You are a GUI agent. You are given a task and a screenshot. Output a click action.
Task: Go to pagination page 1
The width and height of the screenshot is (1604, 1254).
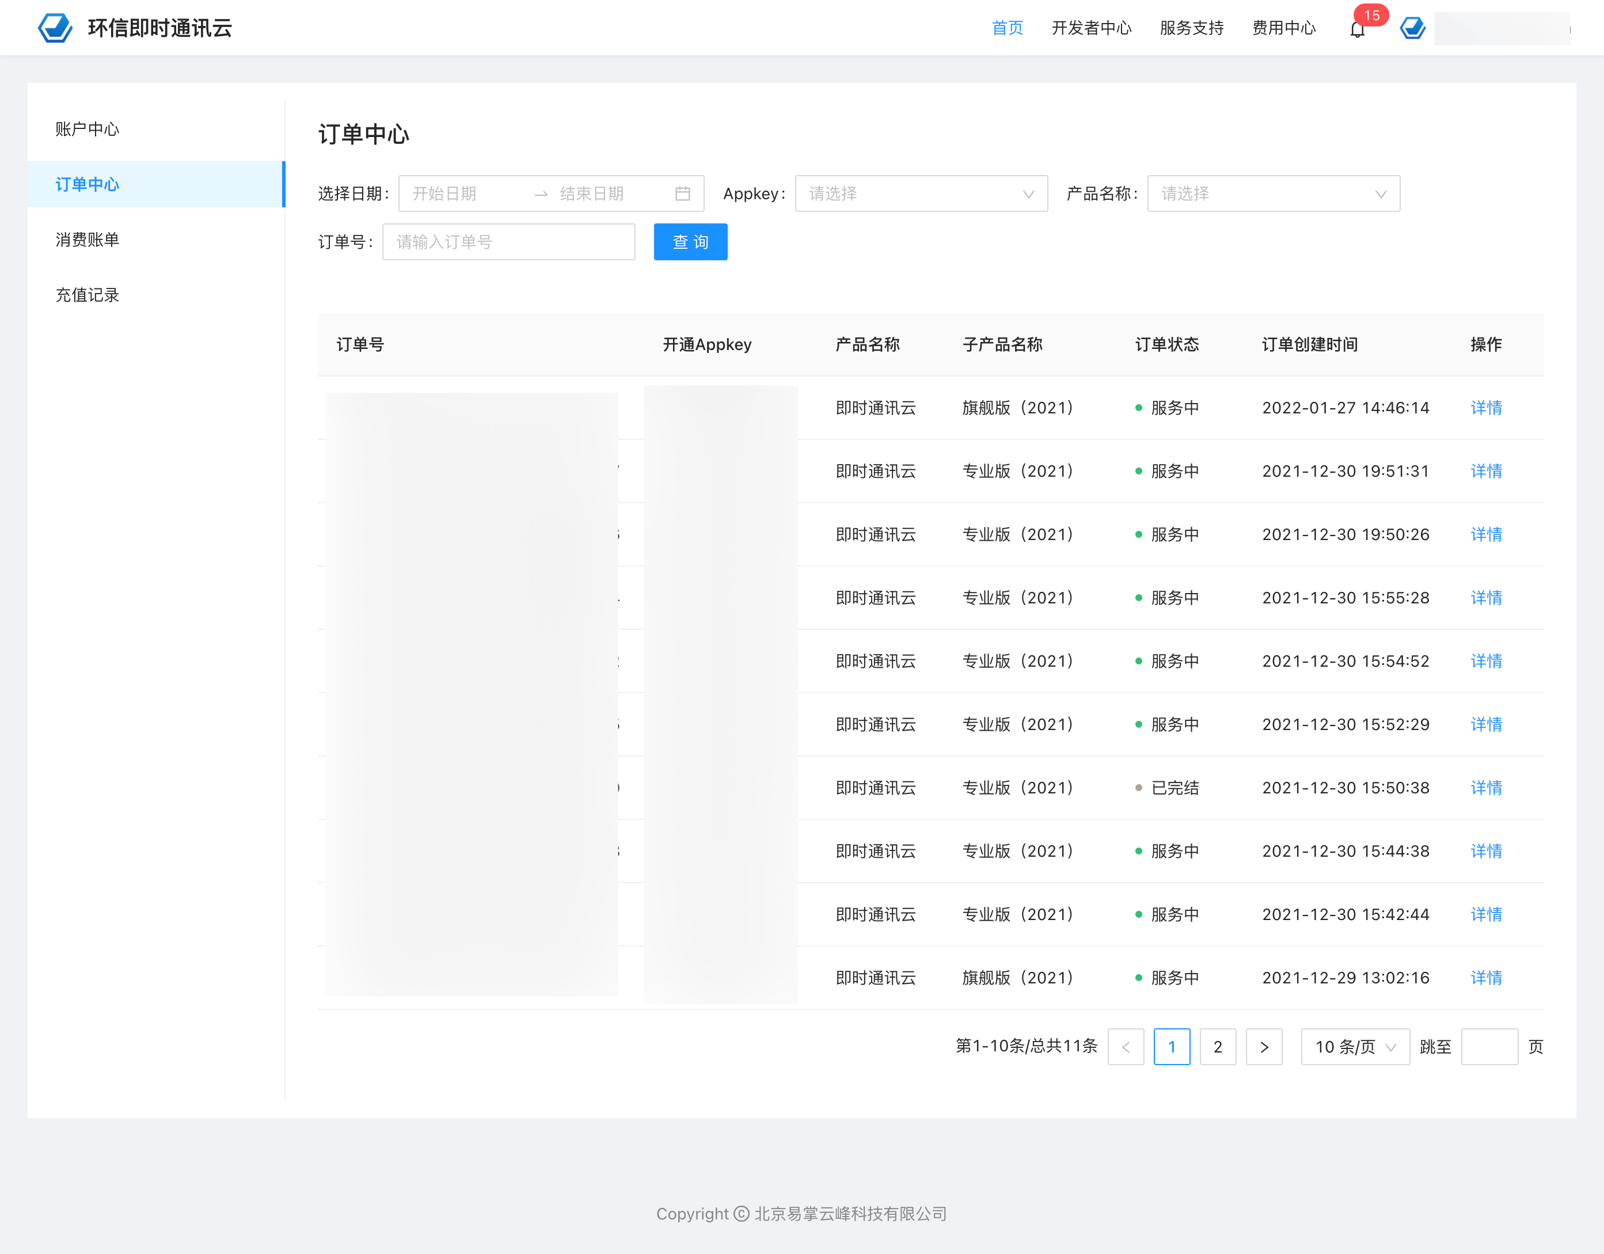tap(1172, 1047)
